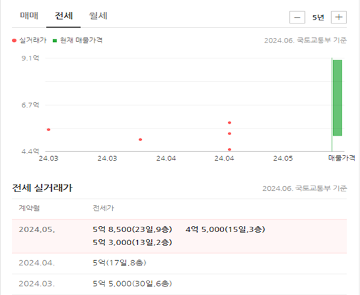The height and width of the screenshot is (295, 360).
Task: Click the table's 2024.06. 국토교통부 기준 note
Action: coord(304,188)
